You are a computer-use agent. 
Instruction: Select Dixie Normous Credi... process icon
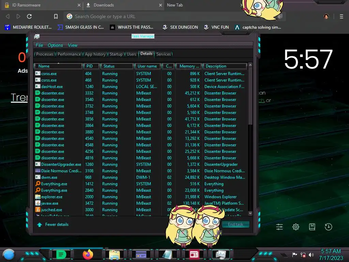[37, 171]
